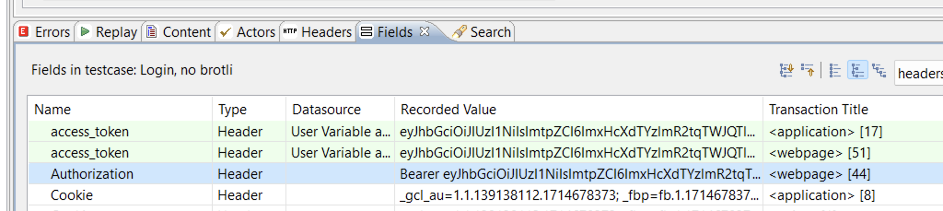Open the Search tab

(x=482, y=32)
